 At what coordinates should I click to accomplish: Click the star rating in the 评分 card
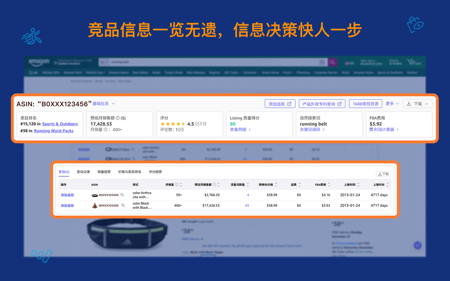click(x=172, y=124)
